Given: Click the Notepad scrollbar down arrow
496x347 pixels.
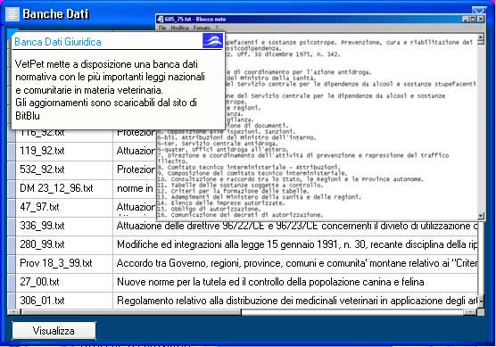Looking at the screenshot, I should point(481,216).
